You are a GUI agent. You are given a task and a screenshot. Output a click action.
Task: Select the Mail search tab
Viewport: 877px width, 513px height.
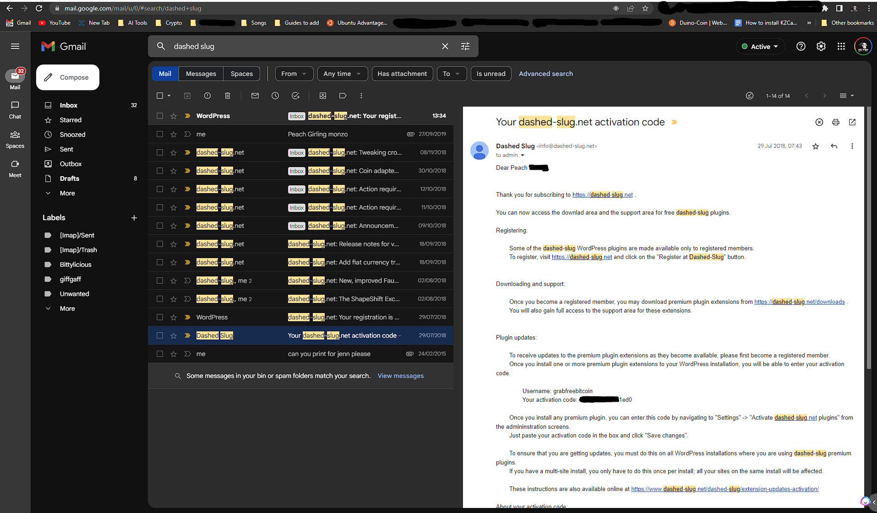tap(165, 74)
